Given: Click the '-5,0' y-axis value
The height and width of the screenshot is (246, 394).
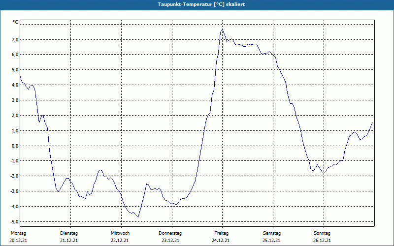Looking at the screenshot, I should 14,222.
